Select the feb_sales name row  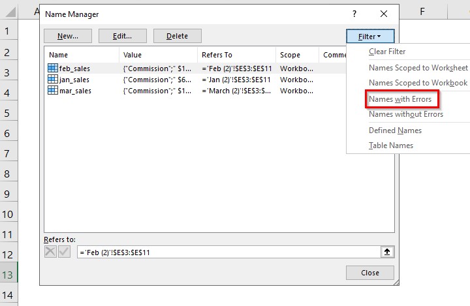195,69
